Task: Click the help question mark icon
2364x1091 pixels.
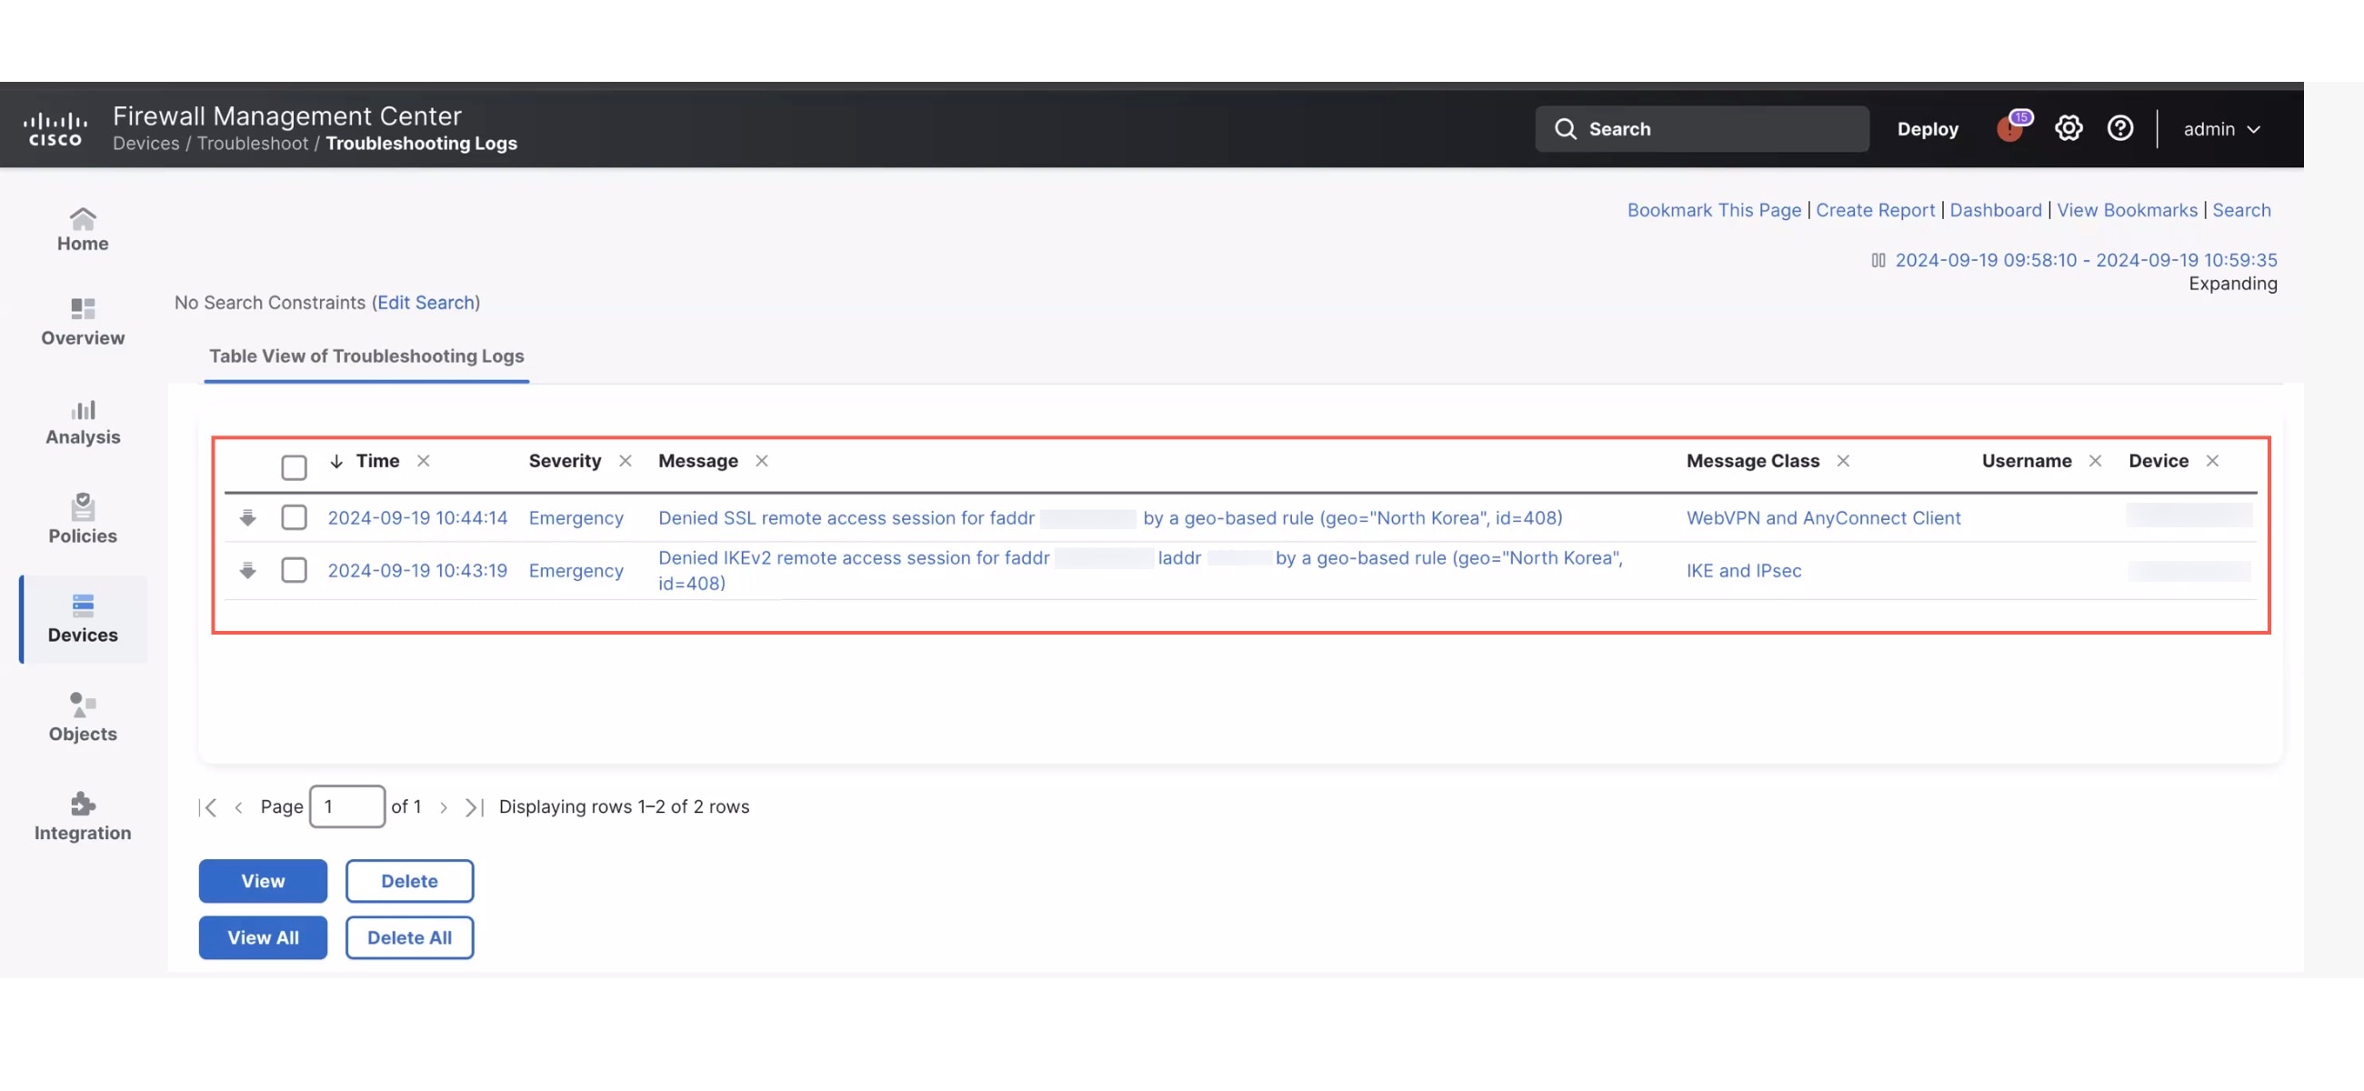Action: tap(2119, 128)
